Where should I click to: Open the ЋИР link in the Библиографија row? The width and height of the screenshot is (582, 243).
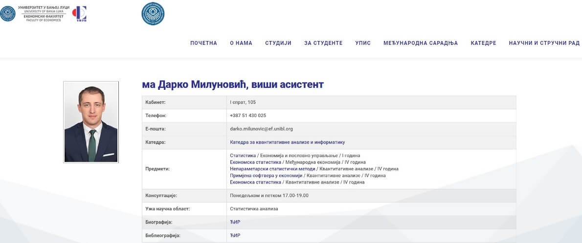(x=235, y=236)
